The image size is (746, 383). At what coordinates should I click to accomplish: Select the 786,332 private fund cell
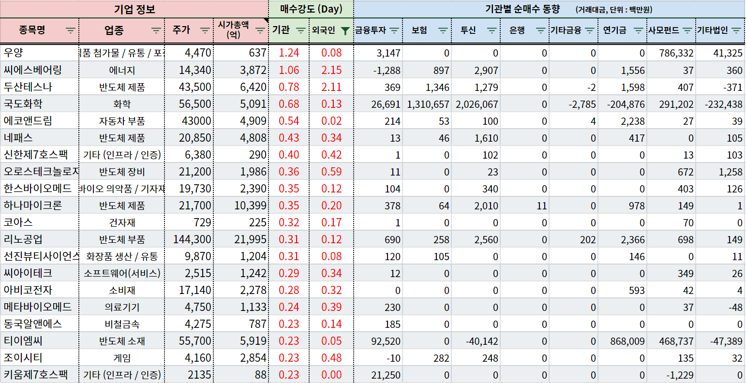[671, 53]
